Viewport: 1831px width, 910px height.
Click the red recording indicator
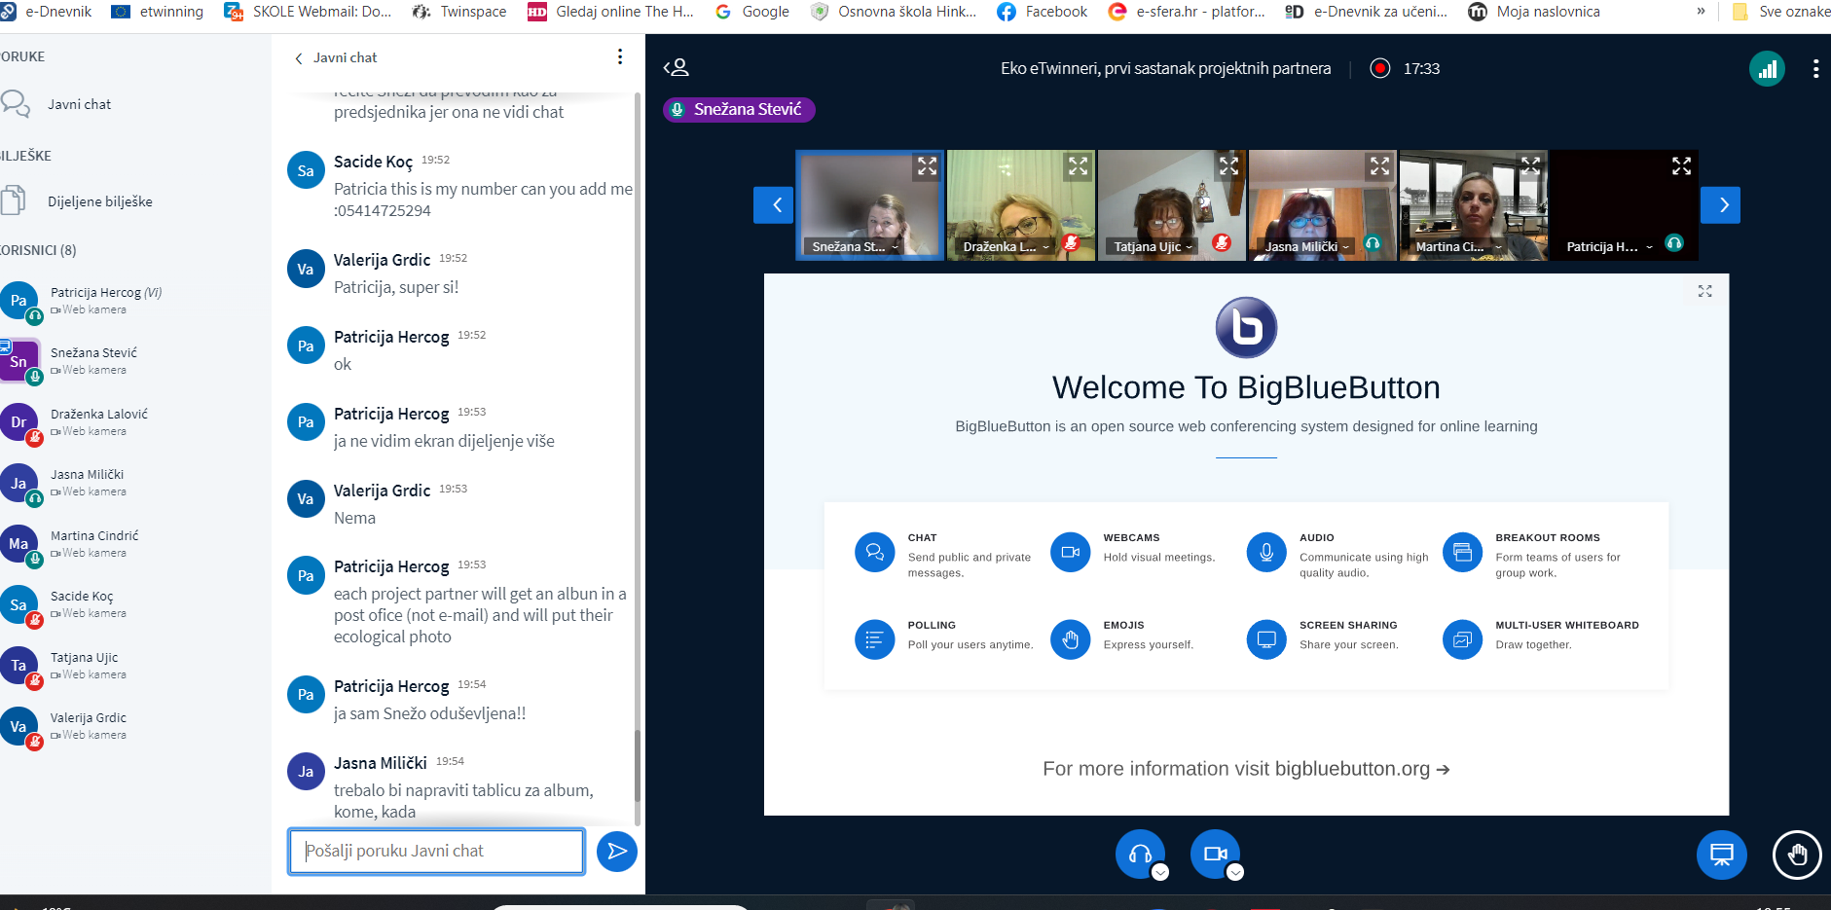pyautogui.click(x=1379, y=68)
